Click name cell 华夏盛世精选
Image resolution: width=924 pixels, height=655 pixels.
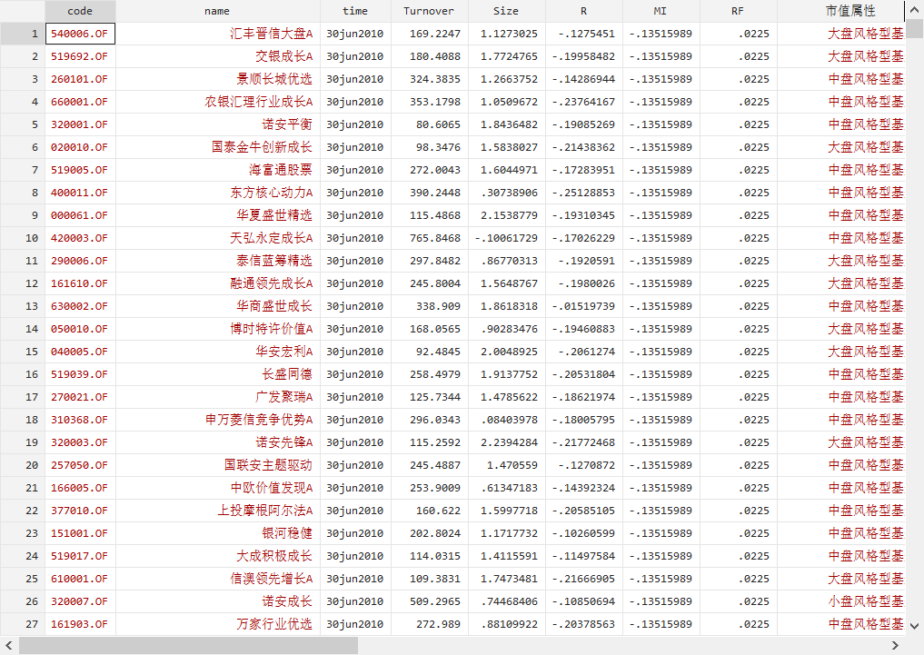point(217,215)
